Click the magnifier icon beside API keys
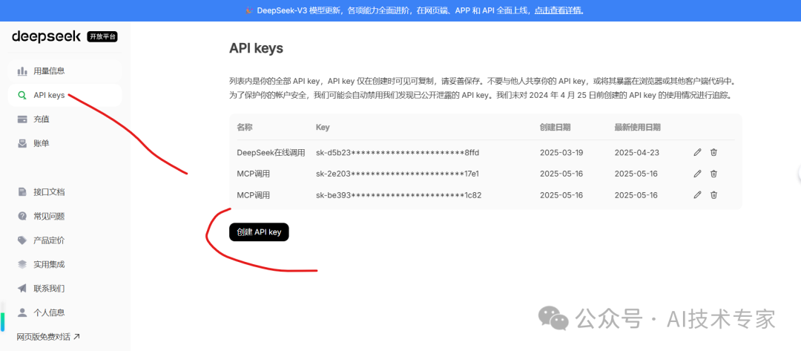The height and width of the screenshot is (351, 801). tap(22, 95)
